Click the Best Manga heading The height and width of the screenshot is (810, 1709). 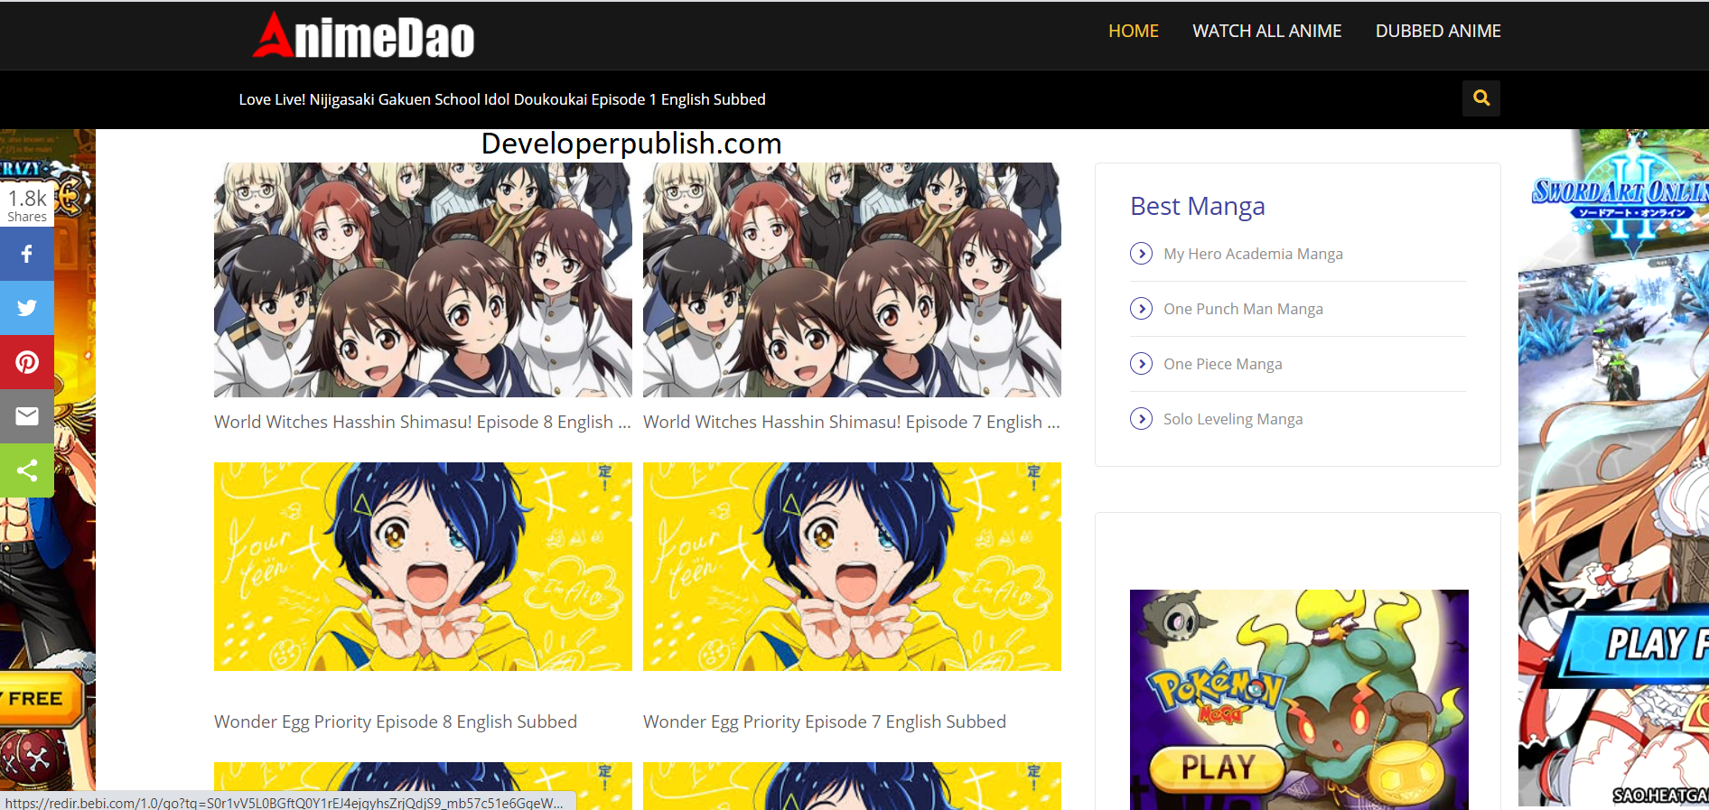(1198, 206)
